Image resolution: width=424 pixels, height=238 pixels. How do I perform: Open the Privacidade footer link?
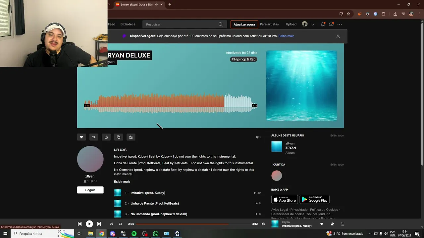click(x=299, y=210)
